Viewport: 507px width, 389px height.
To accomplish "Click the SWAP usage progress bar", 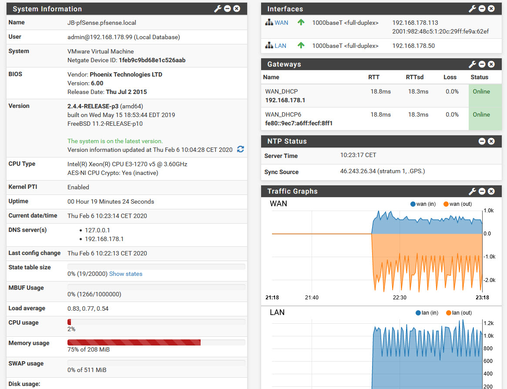I will tap(156, 362).
